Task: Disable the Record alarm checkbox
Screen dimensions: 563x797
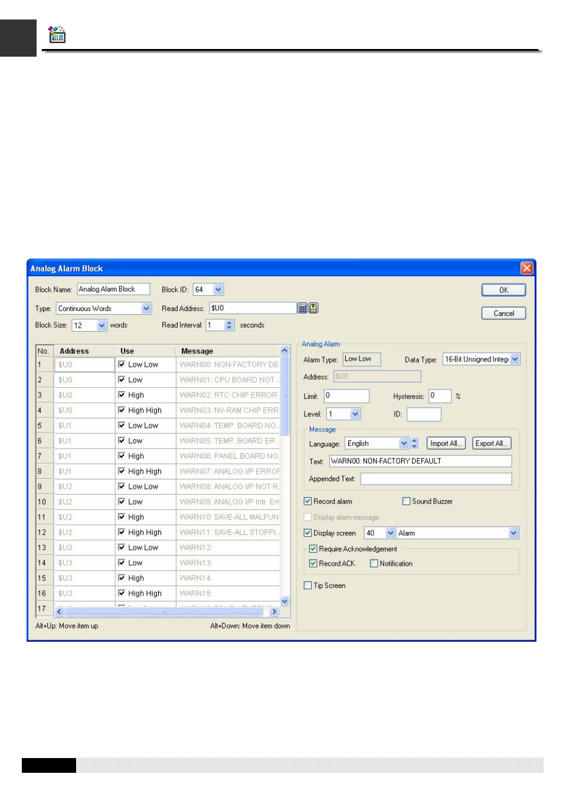Action: 307,501
